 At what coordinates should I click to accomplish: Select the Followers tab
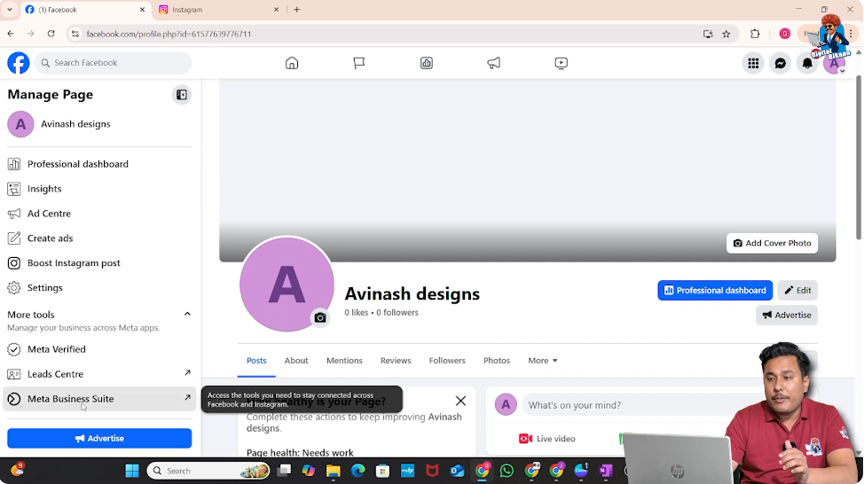[447, 361]
